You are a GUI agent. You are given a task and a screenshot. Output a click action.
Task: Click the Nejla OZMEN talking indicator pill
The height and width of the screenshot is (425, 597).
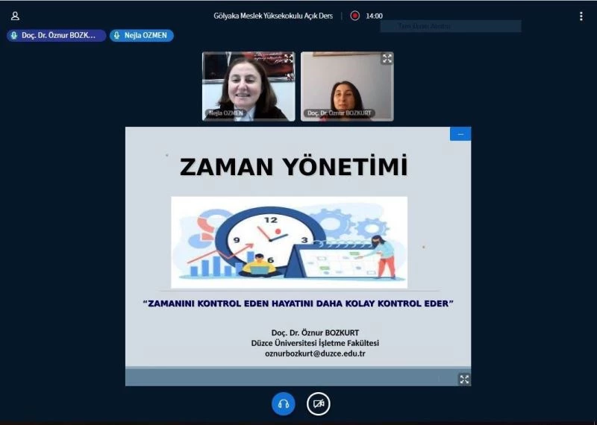pos(142,35)
